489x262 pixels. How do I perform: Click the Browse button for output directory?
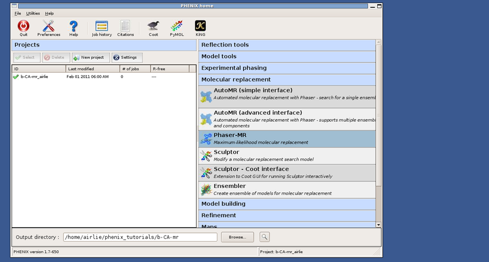point(237,237)
